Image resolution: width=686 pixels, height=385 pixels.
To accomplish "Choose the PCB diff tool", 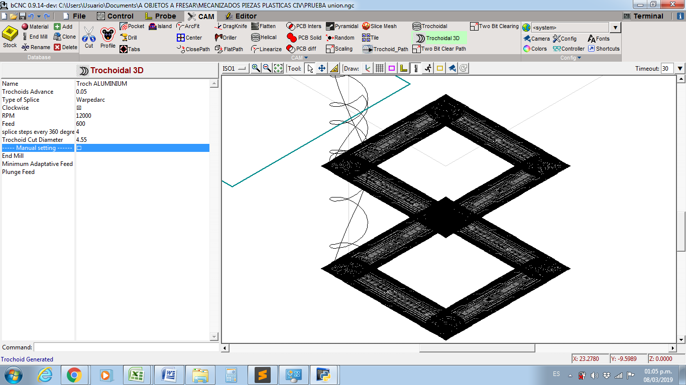I will point(301,49).
